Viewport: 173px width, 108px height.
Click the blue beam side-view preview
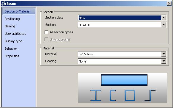point(124,80)
